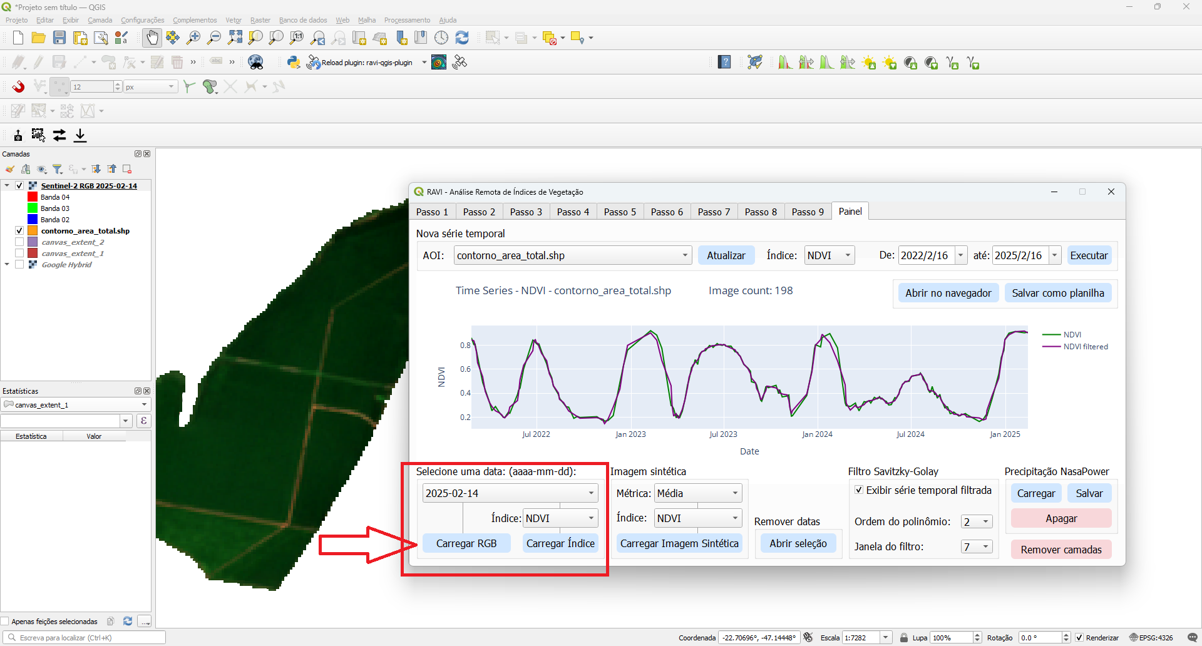Save the project with the floppy disk icon
The height and width of the screenshot is (646, 1202).
pyautogui.click(x=59, y=38)
